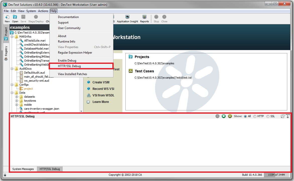
Task: Select the HTTP radio button in Show
Action: tap(255, 116)
